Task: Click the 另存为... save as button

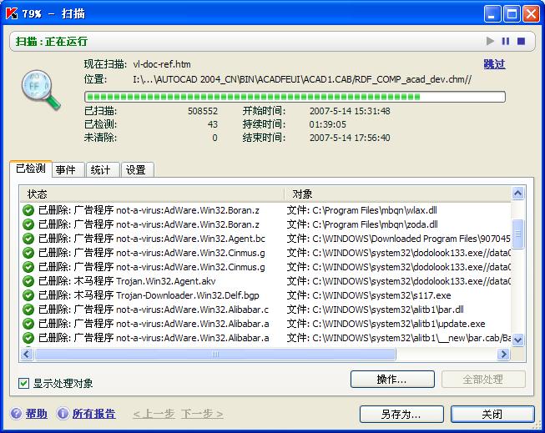Action: [401, 415]
